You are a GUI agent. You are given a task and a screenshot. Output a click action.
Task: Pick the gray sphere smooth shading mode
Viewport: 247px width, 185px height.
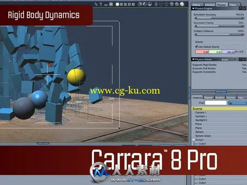[177, 4]
